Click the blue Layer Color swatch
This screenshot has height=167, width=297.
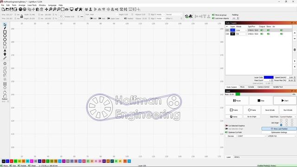(x=269, y=77)
